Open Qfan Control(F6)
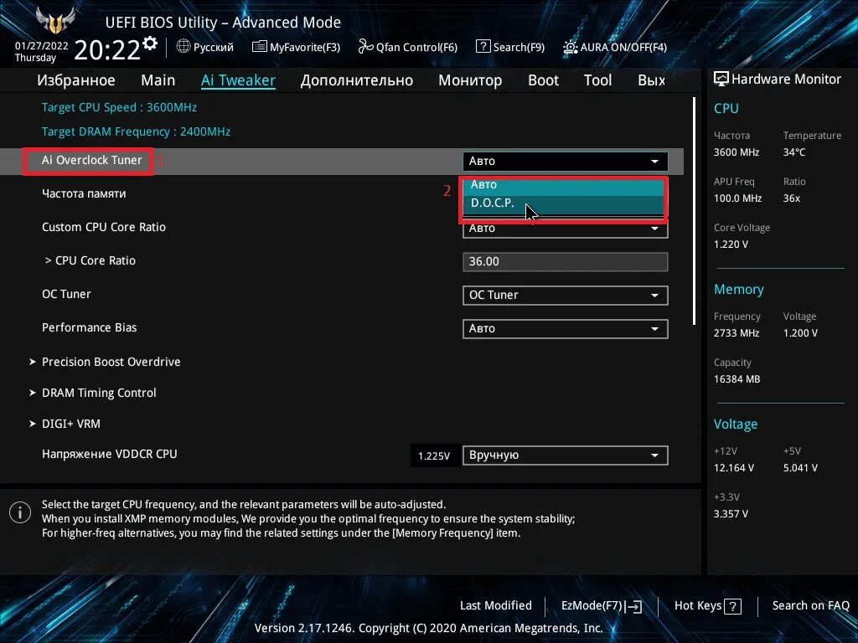This screenshot has width=858, height=643. coord(408,47)
